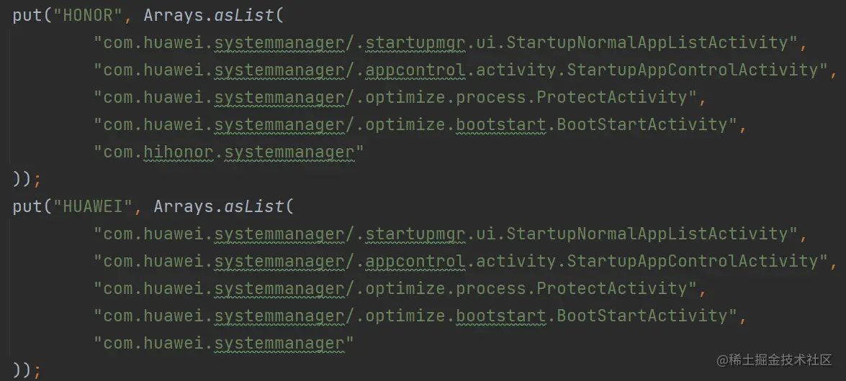
Task: Click StartupAppControlActivity in the HONOR block
Action: click(x=693, y=70)
